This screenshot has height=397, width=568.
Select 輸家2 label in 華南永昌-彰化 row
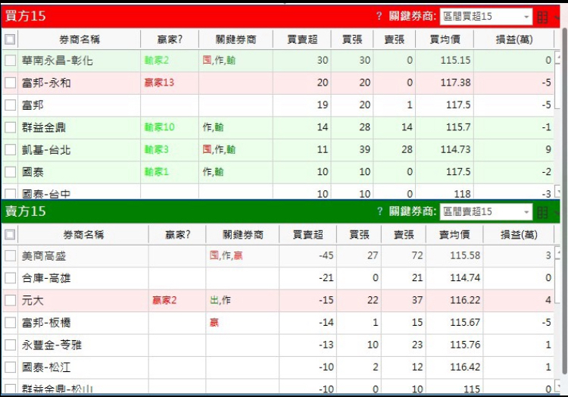tap(157, 60)
